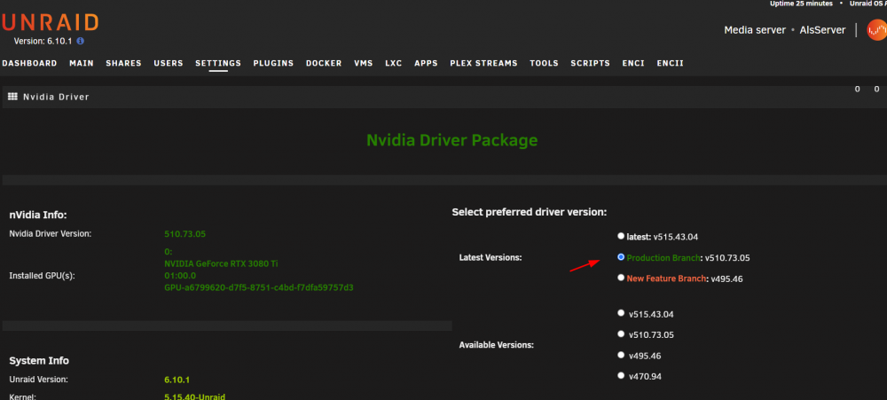Viewport: 887px width, 400px height.
Task: Choose available version v470.94 radio
Action: tap(621, 375)
